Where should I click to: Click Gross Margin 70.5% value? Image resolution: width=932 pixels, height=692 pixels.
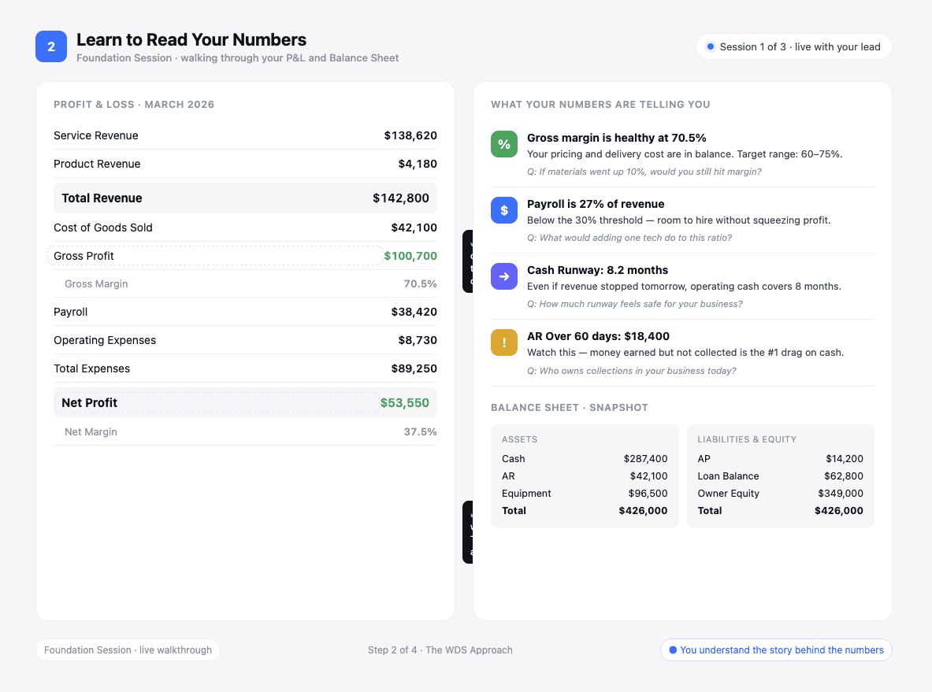[x=420, y=284]
